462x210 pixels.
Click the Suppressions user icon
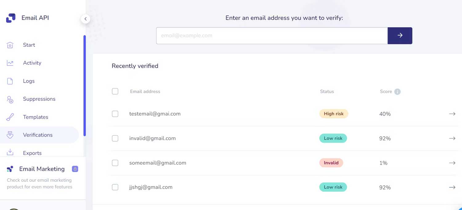(x=10, y=99)
